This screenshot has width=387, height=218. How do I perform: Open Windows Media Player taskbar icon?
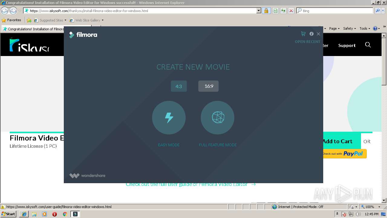44,214
